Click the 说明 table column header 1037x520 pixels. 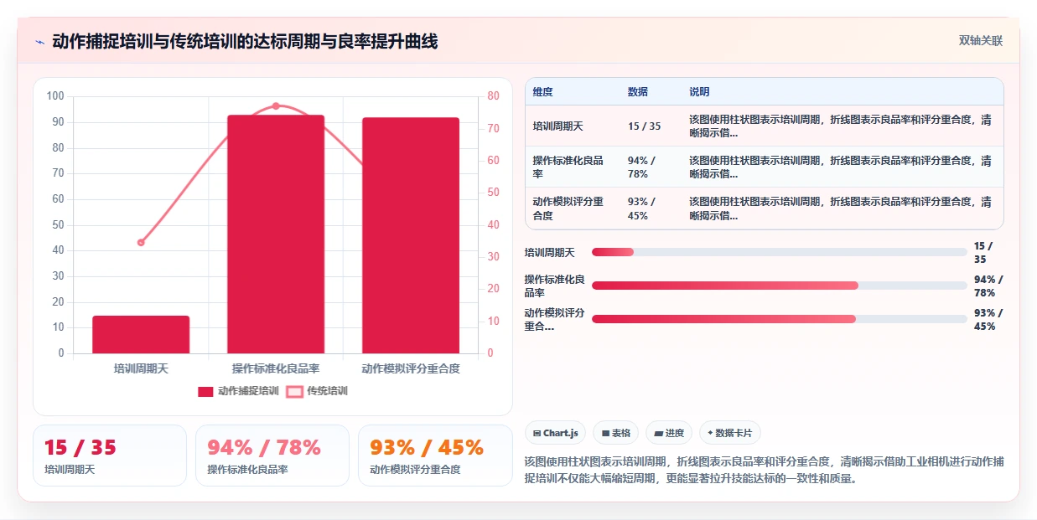699,92
